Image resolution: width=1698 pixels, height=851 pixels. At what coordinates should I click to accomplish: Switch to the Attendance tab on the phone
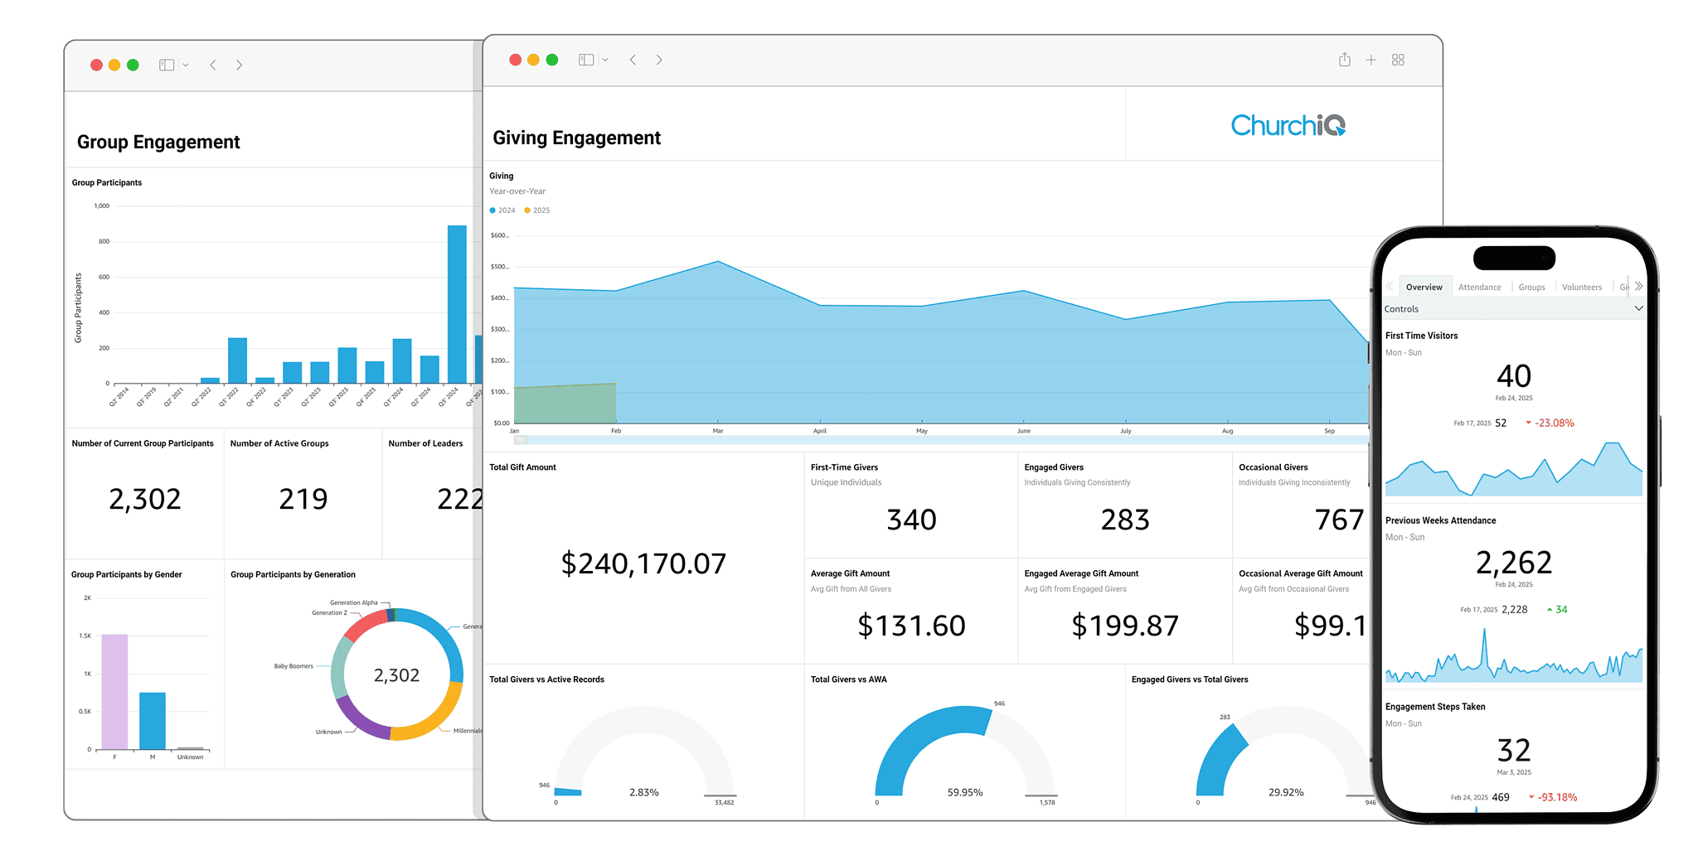1480,288
